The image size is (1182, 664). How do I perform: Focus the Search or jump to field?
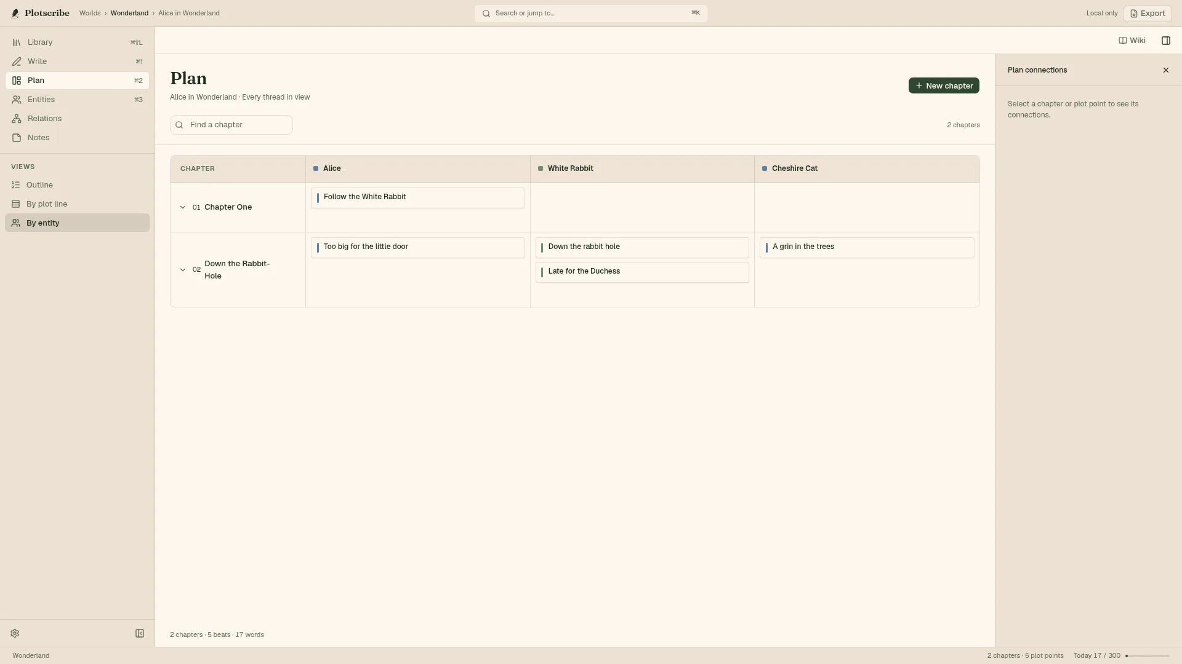click(591, 14)
